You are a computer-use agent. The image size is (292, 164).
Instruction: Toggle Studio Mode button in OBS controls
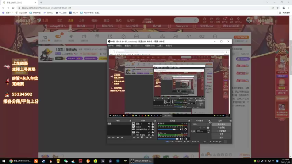click(222, 131)
